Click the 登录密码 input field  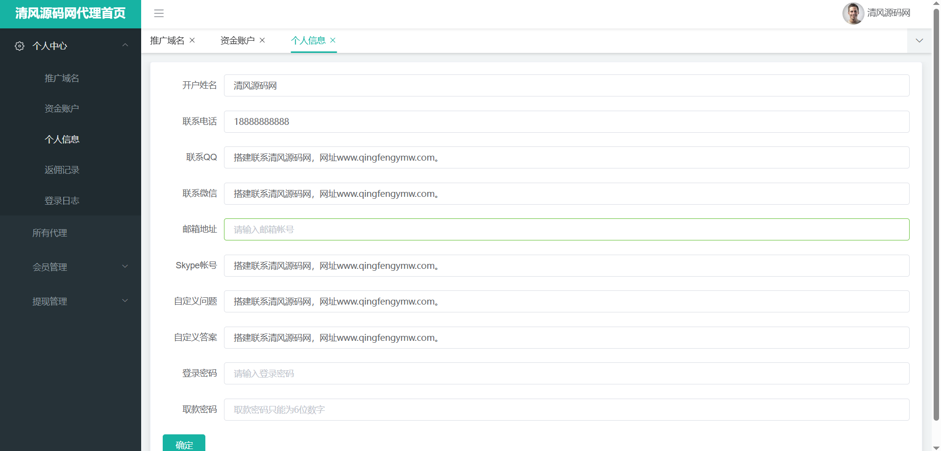point(566,374)
